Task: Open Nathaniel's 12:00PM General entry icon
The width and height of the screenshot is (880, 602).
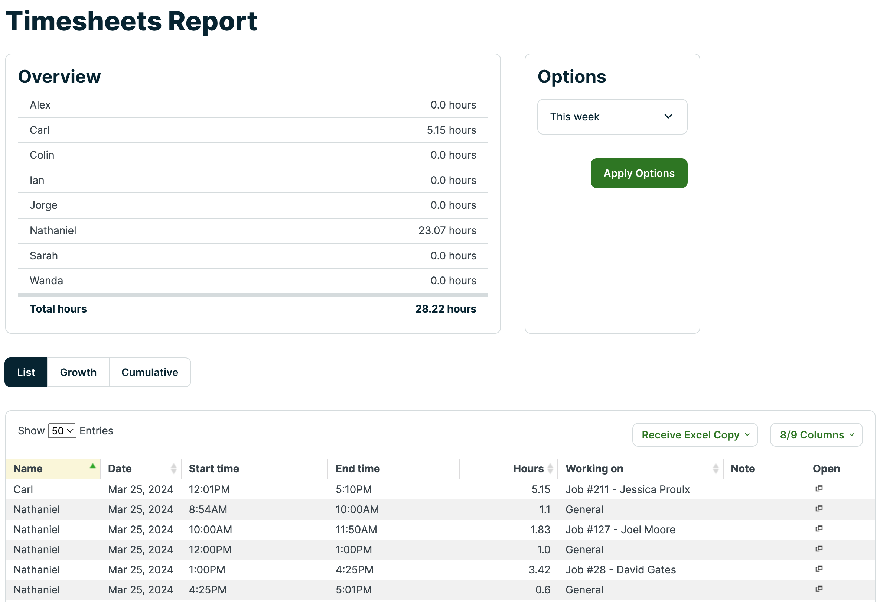Action: tap(819, 549)
